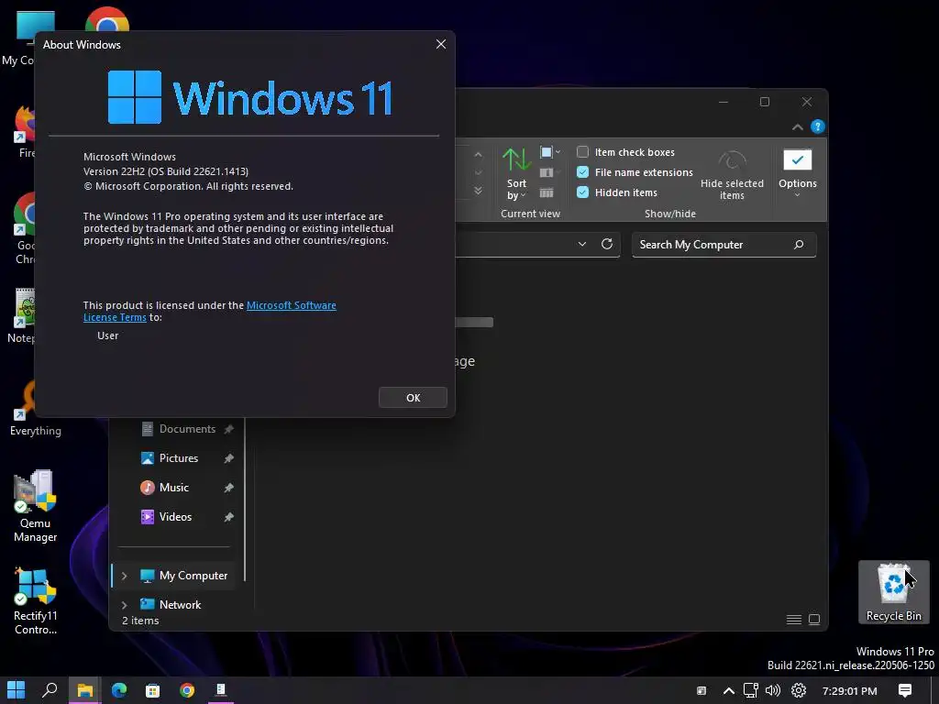Select the Recycle Bin desktop icon

coord(893,591)
